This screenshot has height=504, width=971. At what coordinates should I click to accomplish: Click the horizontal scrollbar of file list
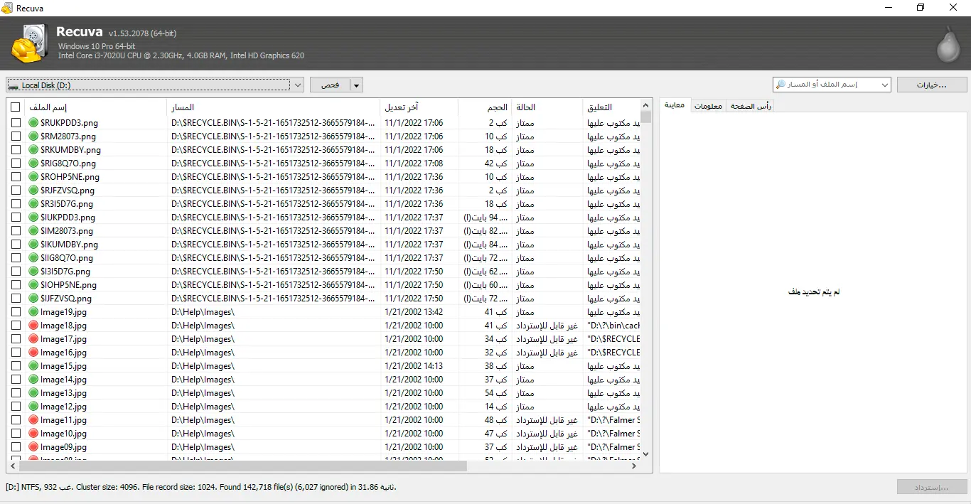[243, 466]
